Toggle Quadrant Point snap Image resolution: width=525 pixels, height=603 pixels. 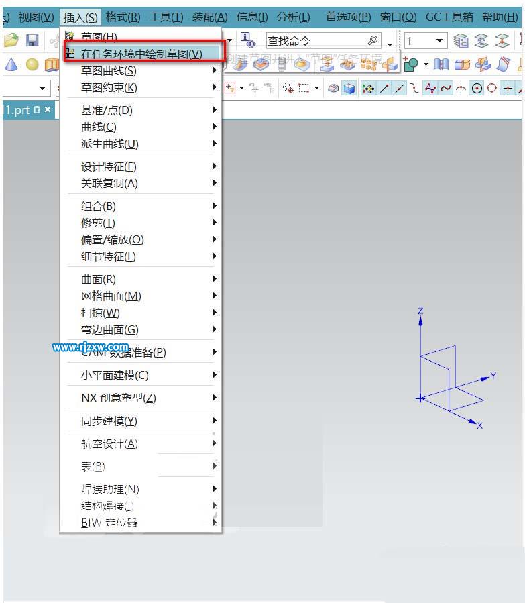point(491,89)
